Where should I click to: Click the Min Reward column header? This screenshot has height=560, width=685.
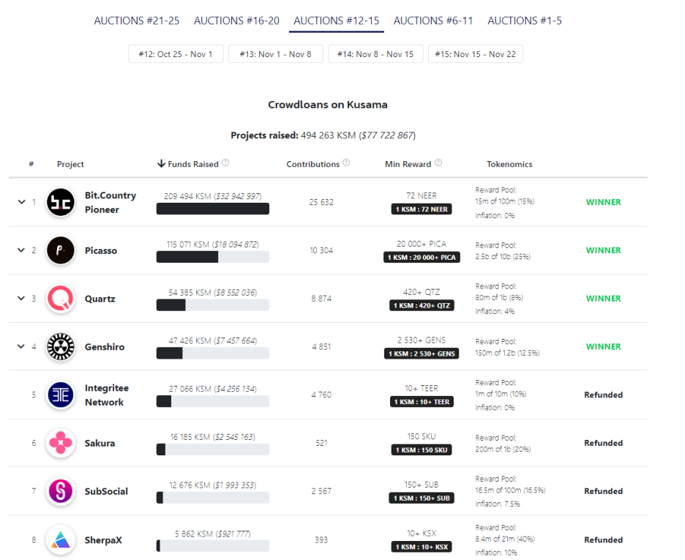click(408, 164)
